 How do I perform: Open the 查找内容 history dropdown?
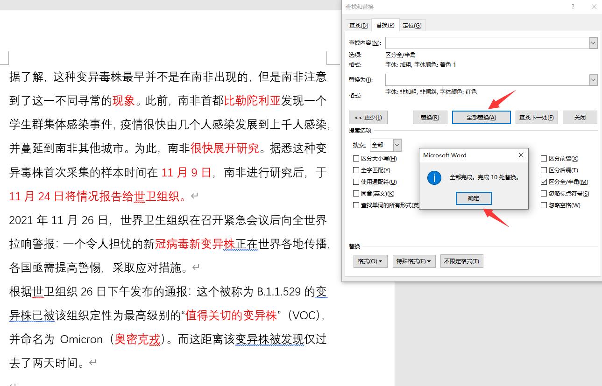click(x=593, y=42)
